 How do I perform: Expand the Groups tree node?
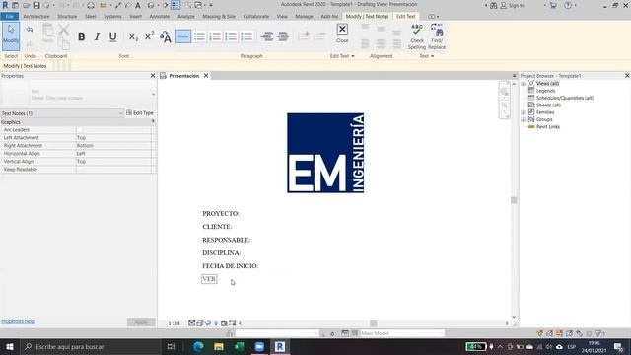pos(524,120)
